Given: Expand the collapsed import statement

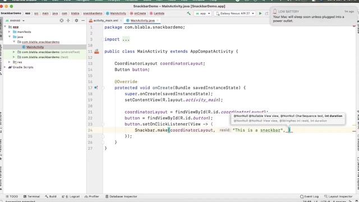Looking at the screenshot, I should click(126, 39).
